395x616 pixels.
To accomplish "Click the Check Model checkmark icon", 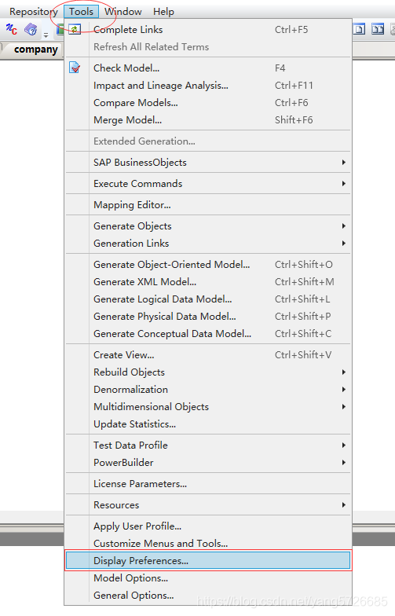I will point(75,68).
